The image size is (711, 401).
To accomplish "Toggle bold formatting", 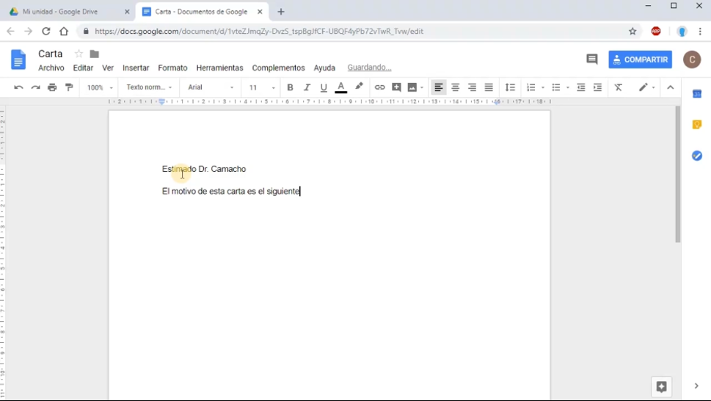I will [290, 87].
